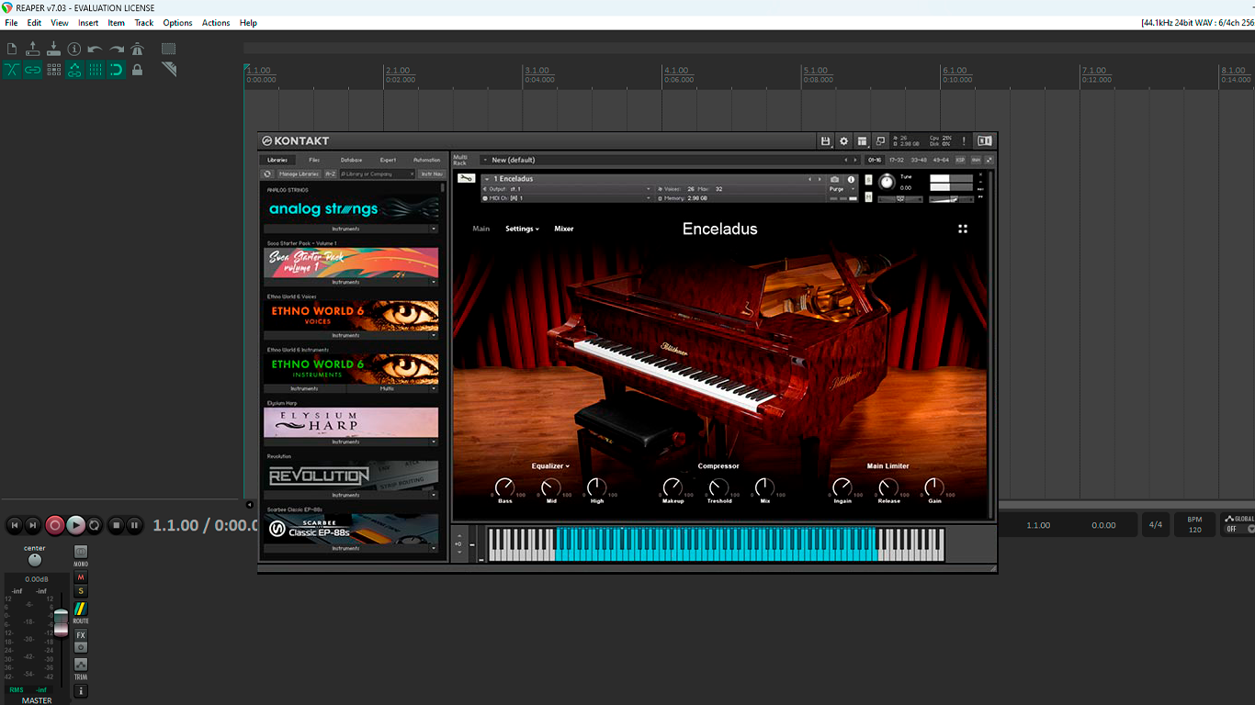The height and width of the screenshot is (705, 1255).
Task: Select rack page 17-32
Action: click(897, 160)
